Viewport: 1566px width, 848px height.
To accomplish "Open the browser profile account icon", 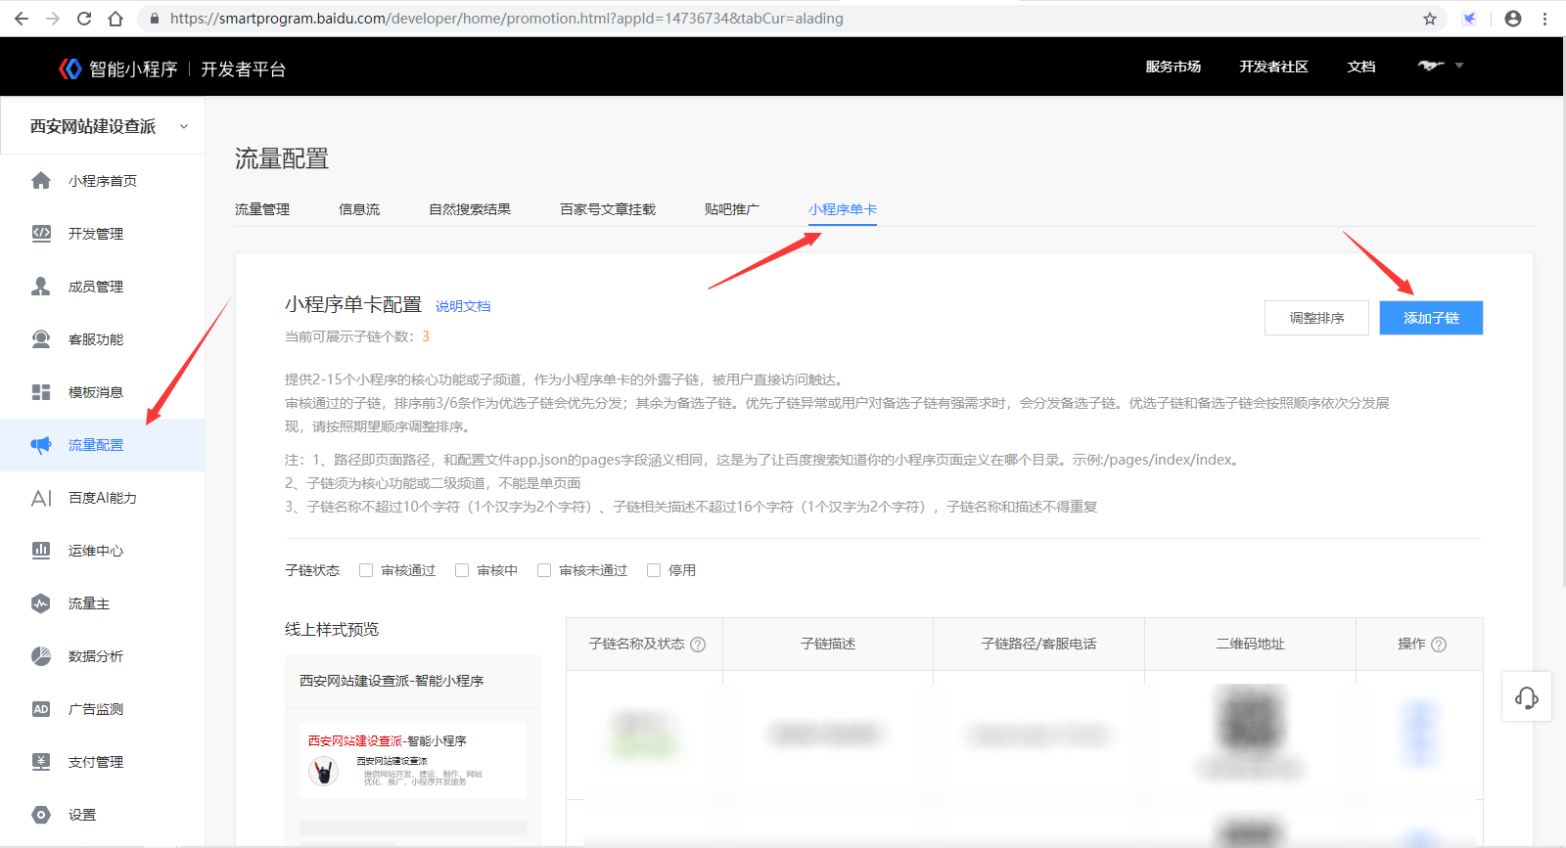I will (x=1513, y=19).
